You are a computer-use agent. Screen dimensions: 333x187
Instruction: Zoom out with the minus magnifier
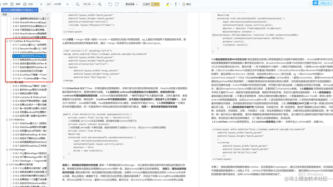[x=78, y=4]
